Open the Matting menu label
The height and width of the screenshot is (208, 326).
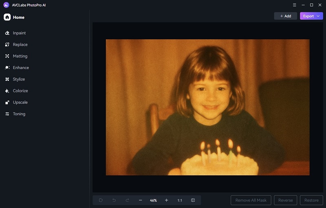coord(20,56)
